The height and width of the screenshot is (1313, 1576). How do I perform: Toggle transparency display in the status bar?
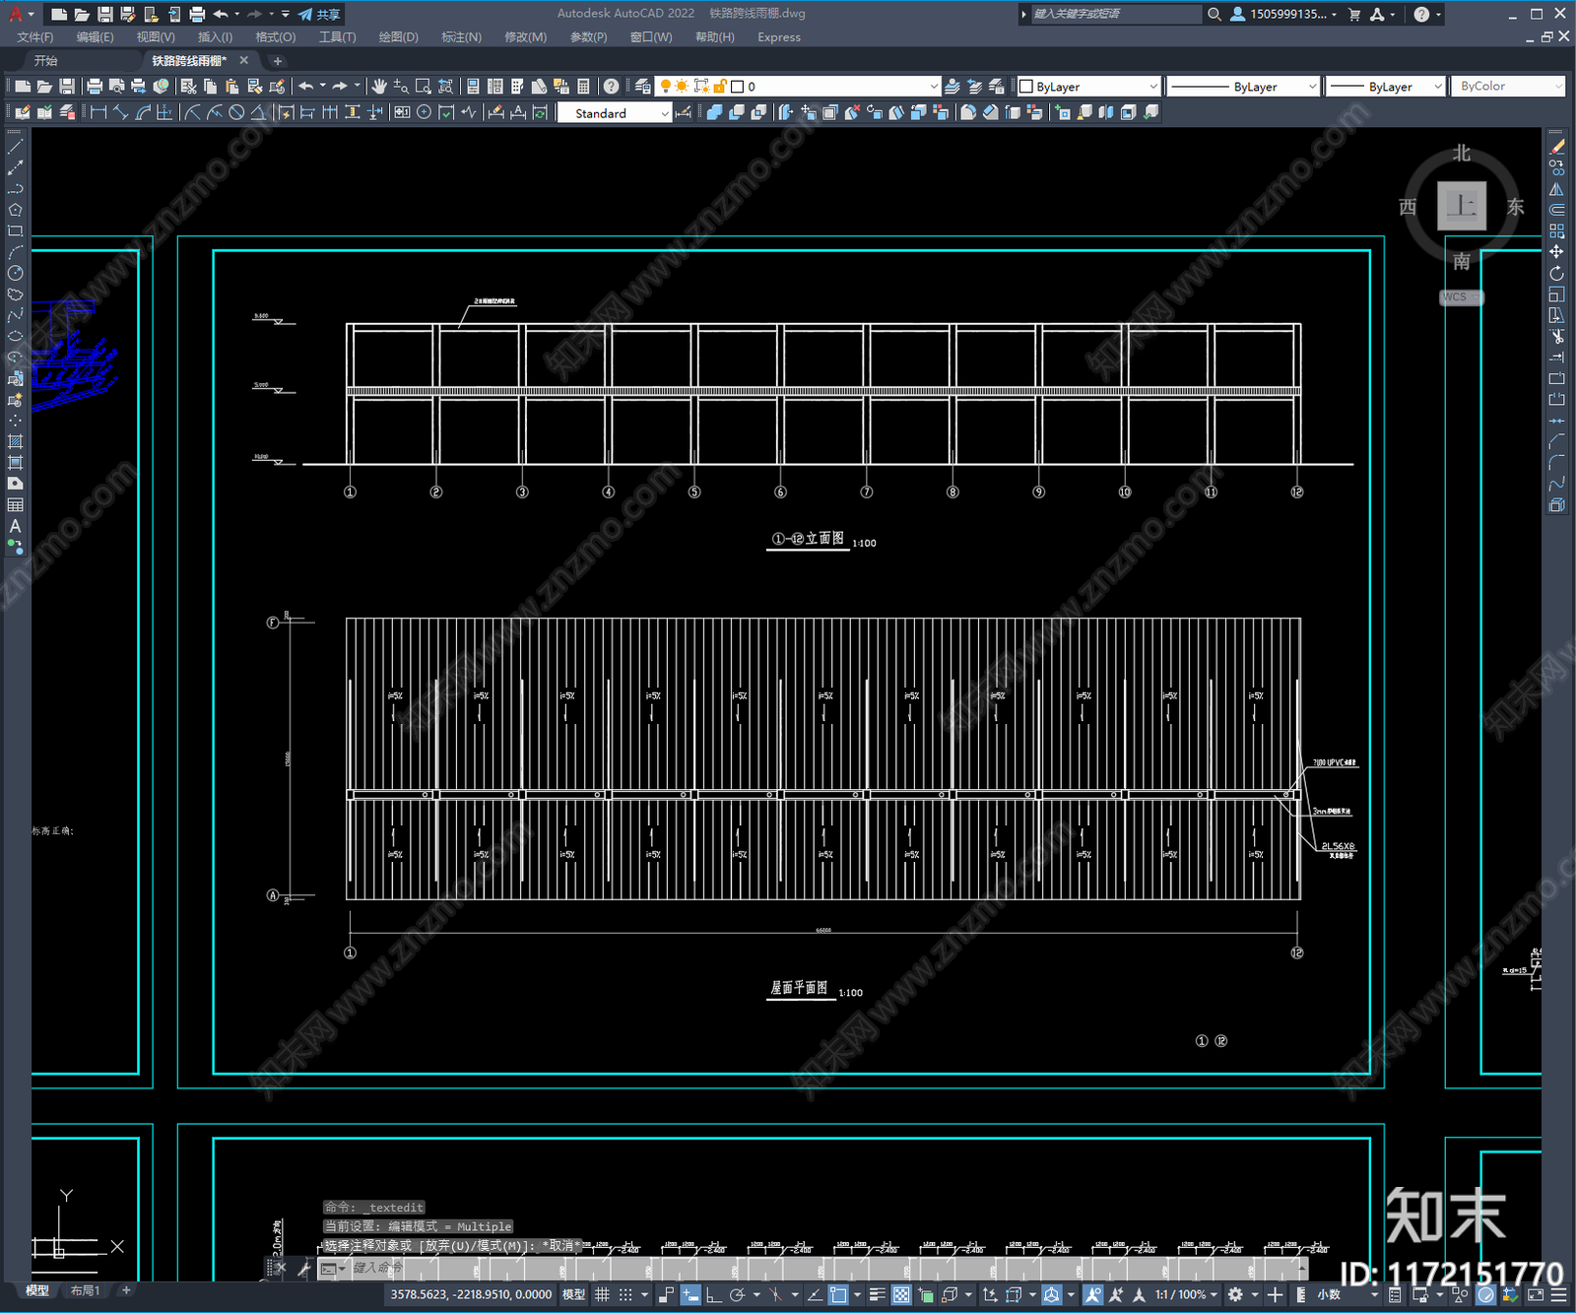[x=900, y=1294]
